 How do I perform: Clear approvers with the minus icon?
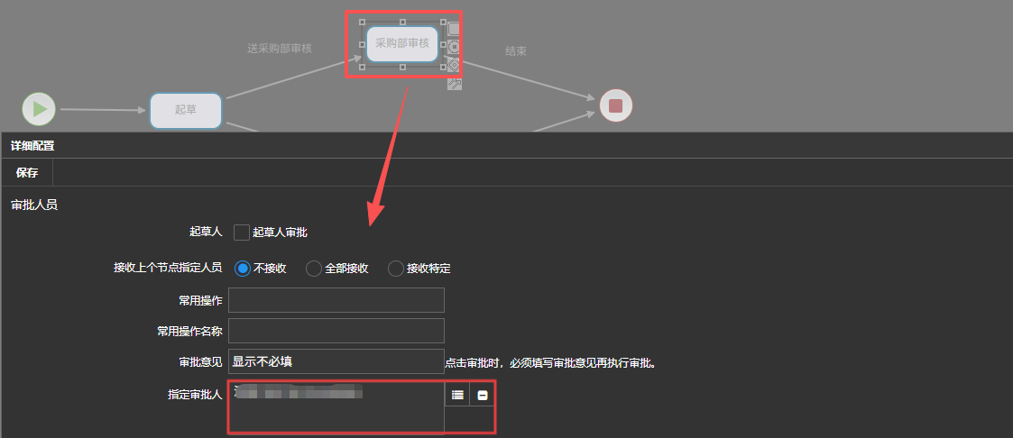click(x=483, y=395)
